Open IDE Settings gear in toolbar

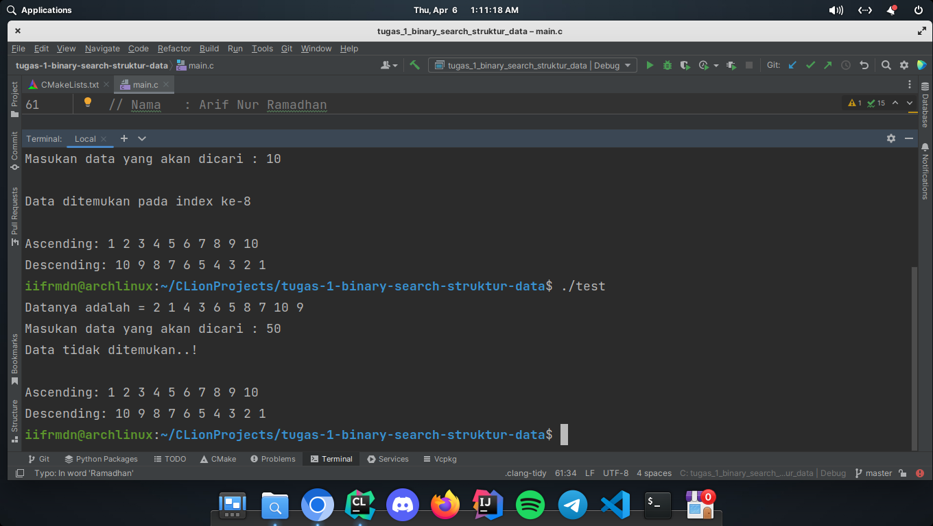pos(904,65)
